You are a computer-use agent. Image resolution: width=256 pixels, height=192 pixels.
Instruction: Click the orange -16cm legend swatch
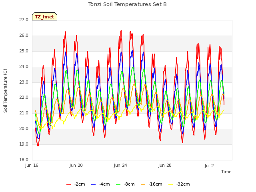click(143, 185)
